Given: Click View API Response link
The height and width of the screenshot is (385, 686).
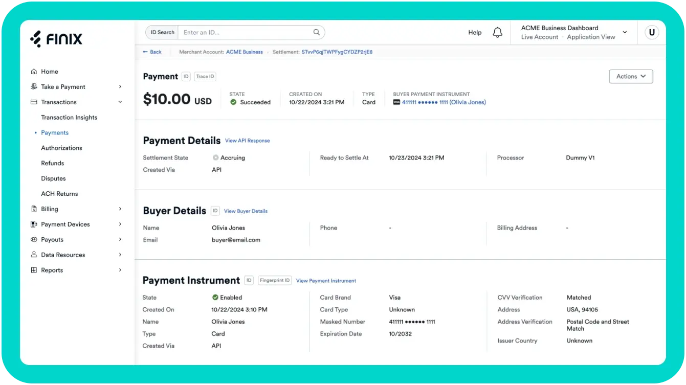Looking at the screenshot, I should tap(247, 141).
